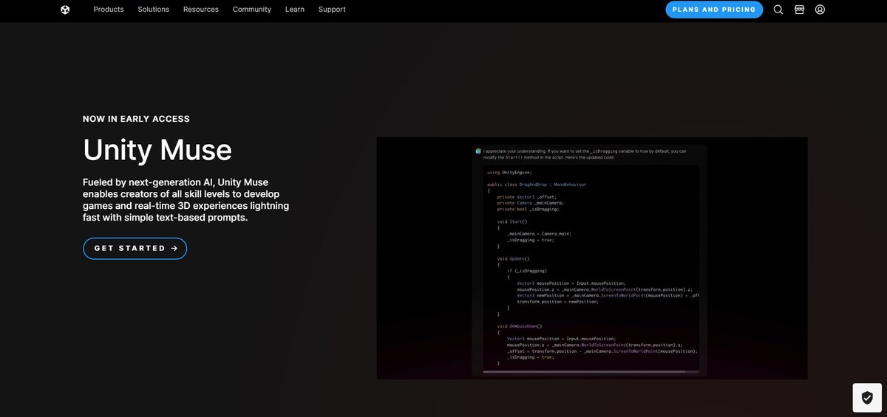Click the Get Started button

click(x=135, y=249)
